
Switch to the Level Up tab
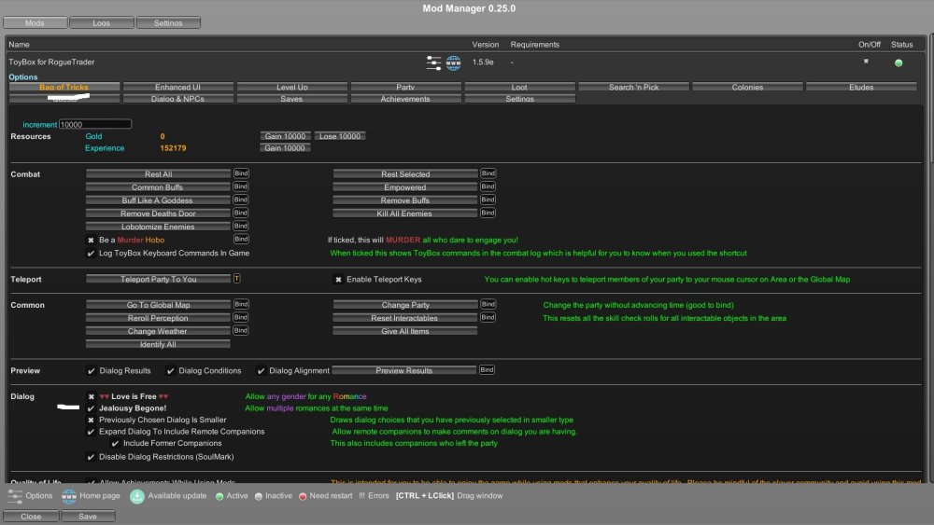tap(292, 87)
